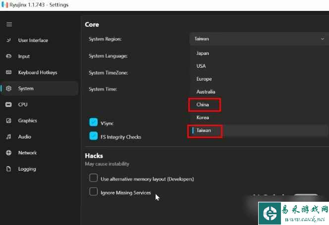329x225 pixels.
Task: Disable the VSync checkbox
Action: point(93,123)
